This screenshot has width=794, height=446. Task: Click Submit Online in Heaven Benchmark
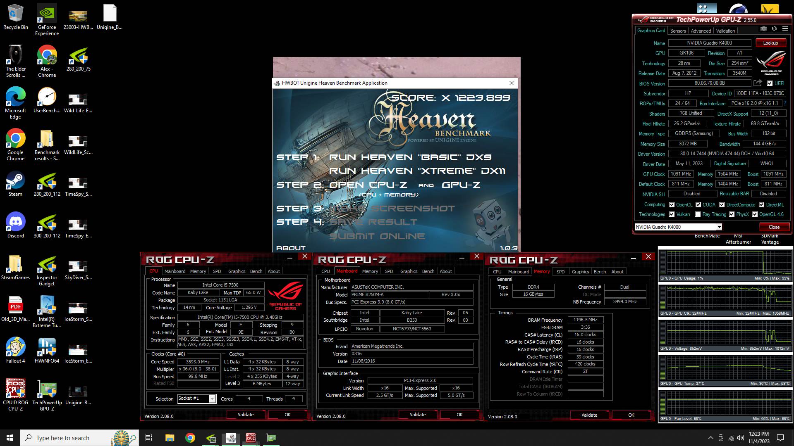377,236
